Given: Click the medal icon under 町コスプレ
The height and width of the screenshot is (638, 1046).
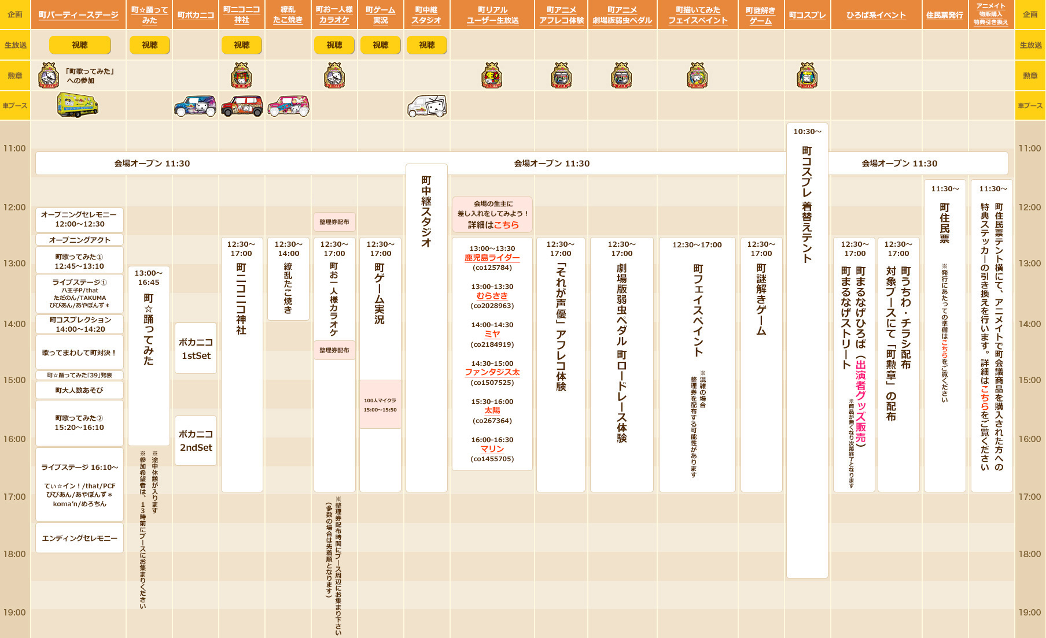Looking at the screenshot, I should [807, 76].
